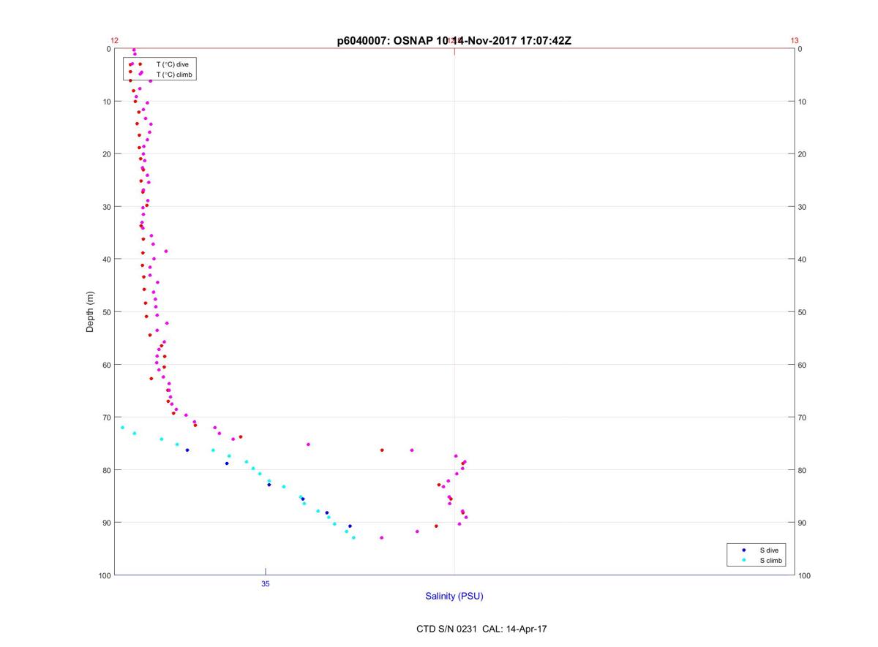Click depth tick '90' on left axis
The height and width of the screenshot is (647, 878).
click(x=106, y=523)
